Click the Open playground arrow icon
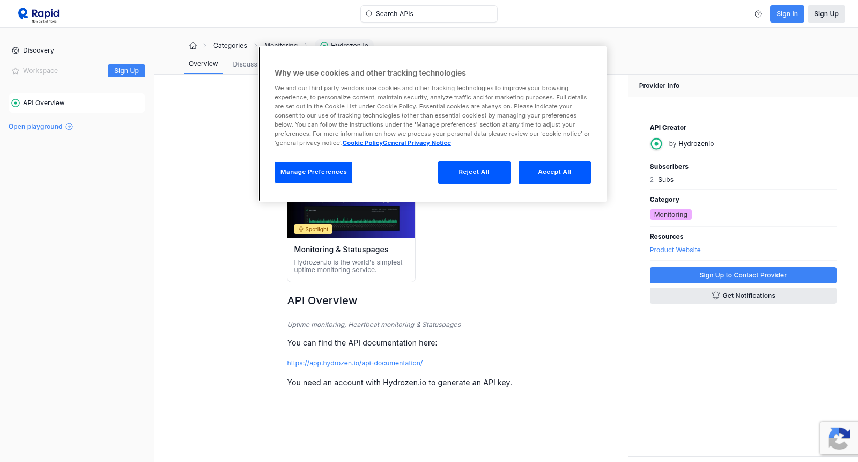This screenshot has height=462, width=858. coord(69,127)
